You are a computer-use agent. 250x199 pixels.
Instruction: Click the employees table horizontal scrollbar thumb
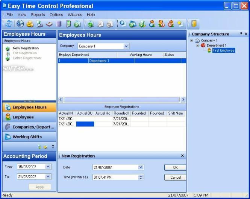[x=122, y=99]
